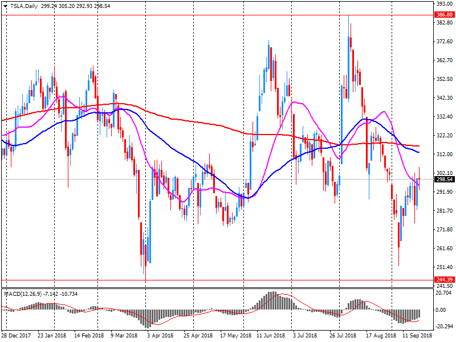Click the MACD -20.294 scale label

pyautogui.click(x=443, y=327)
